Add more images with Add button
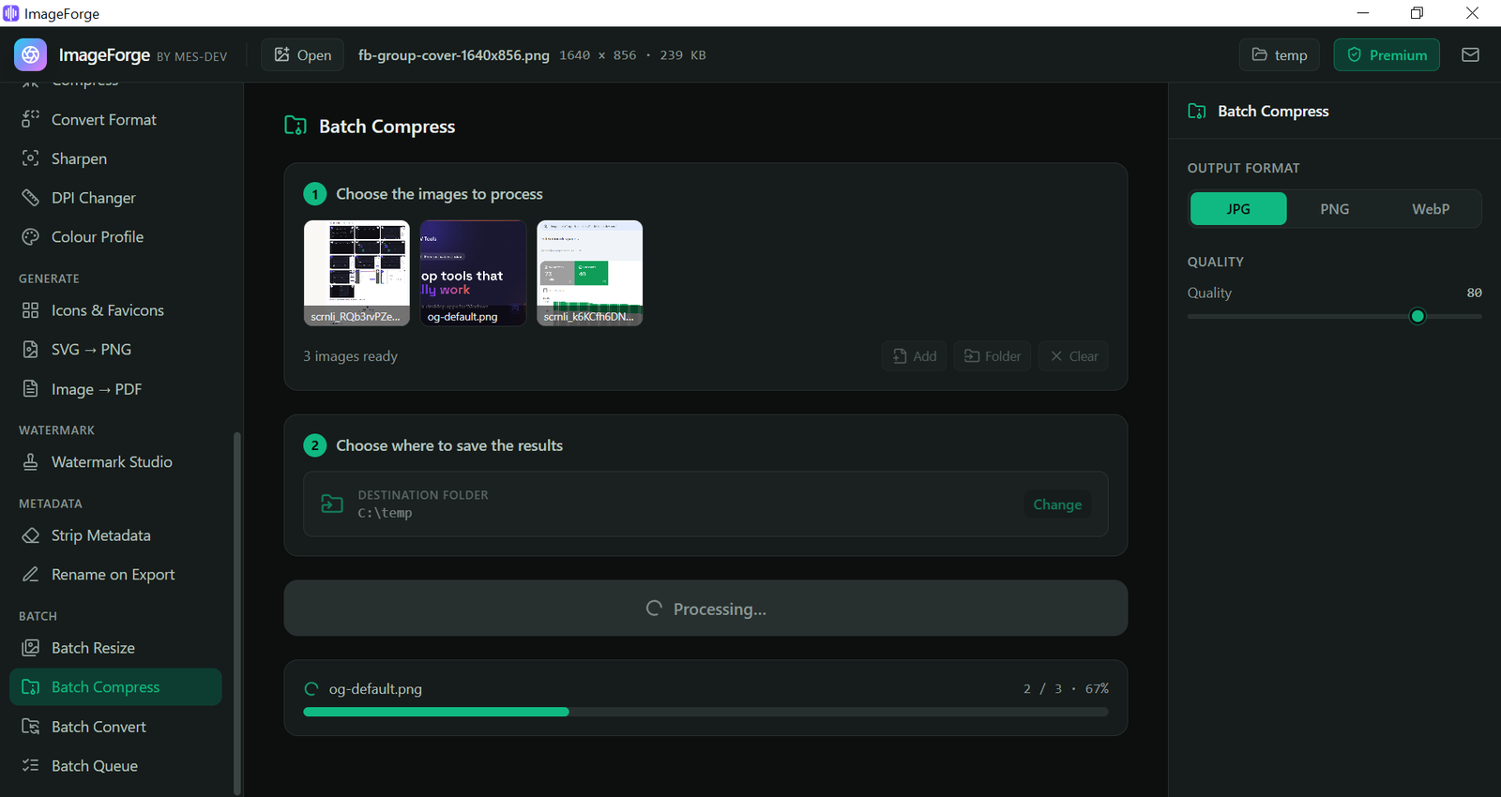This screenshot has height=797, width=1501. click(x=915, y=356)
